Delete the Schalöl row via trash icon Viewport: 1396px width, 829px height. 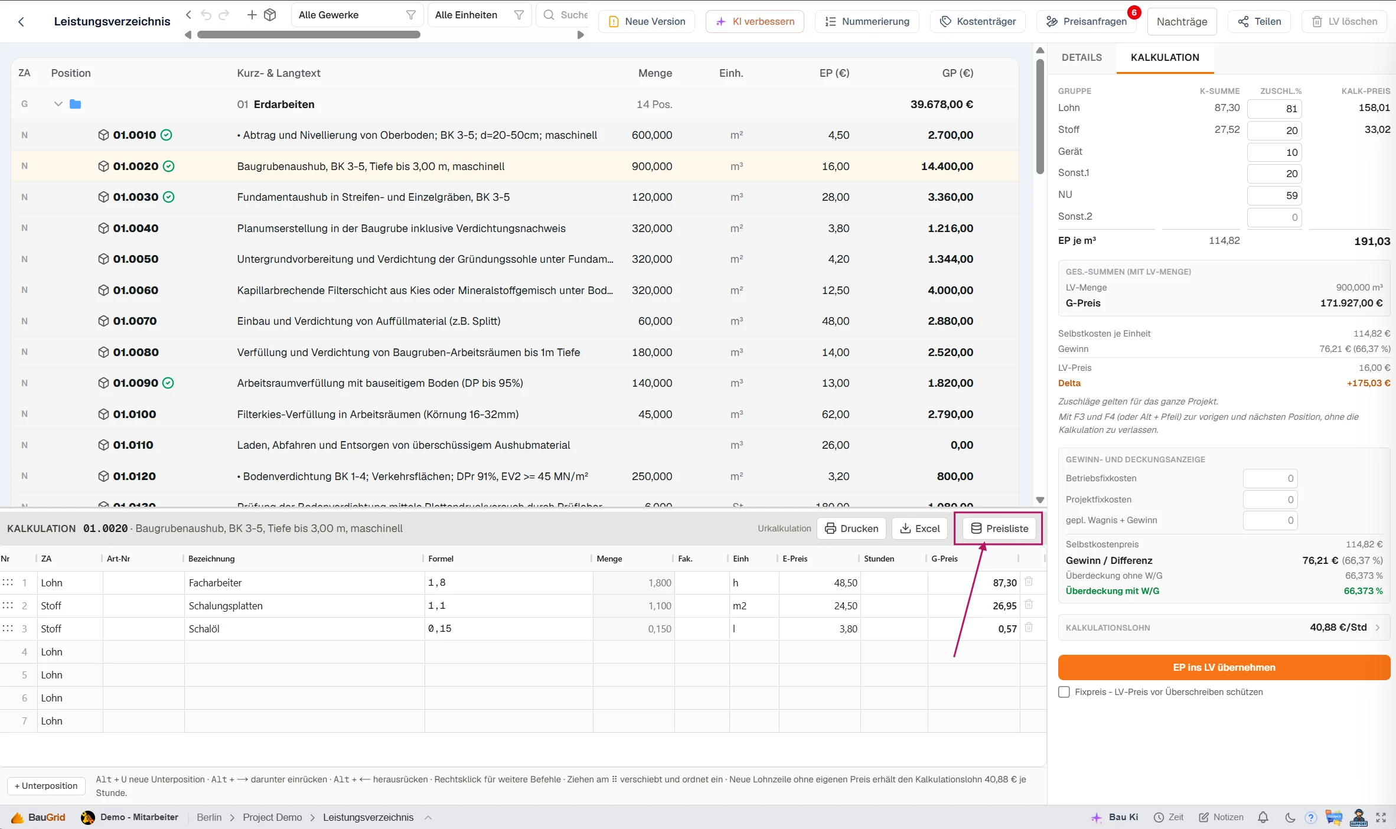(x=1029, y=628)
